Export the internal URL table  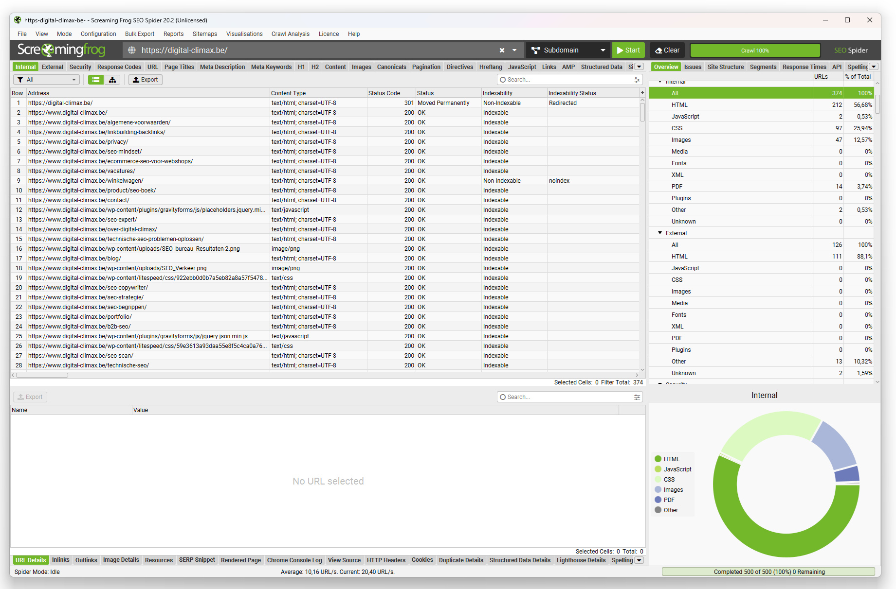145,80
